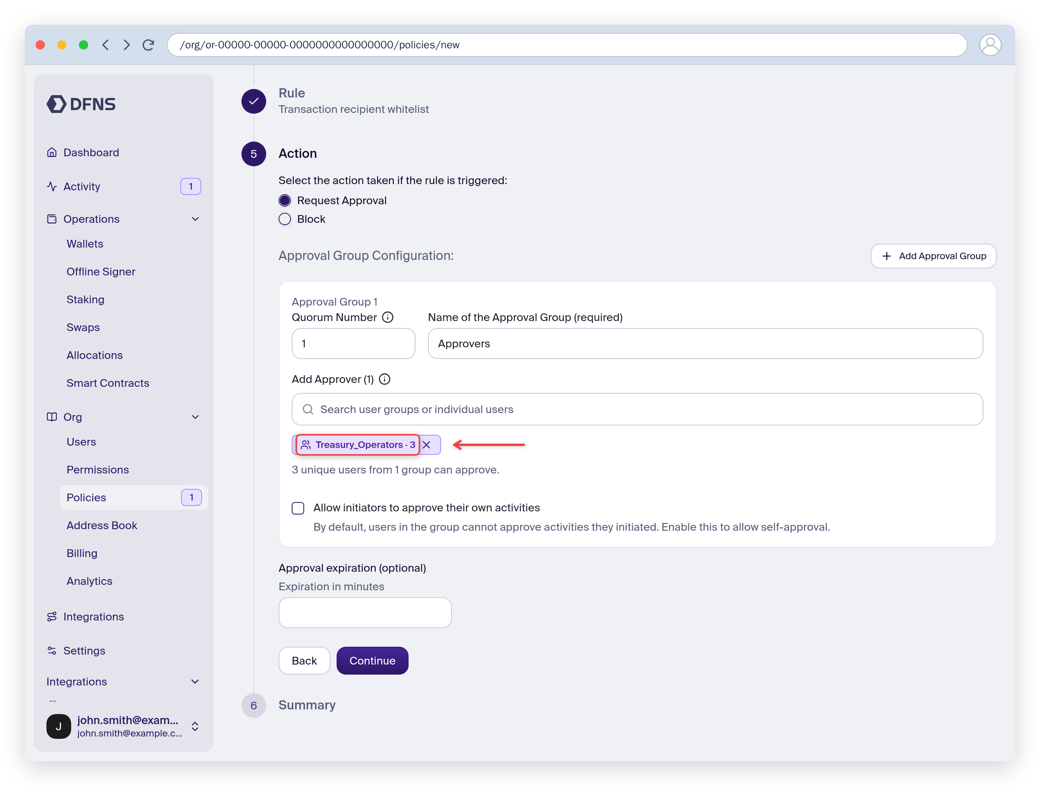This screenshot has height=786, width=1040.
Task: Open the john.smith account switcher
Action: (124, 726)
